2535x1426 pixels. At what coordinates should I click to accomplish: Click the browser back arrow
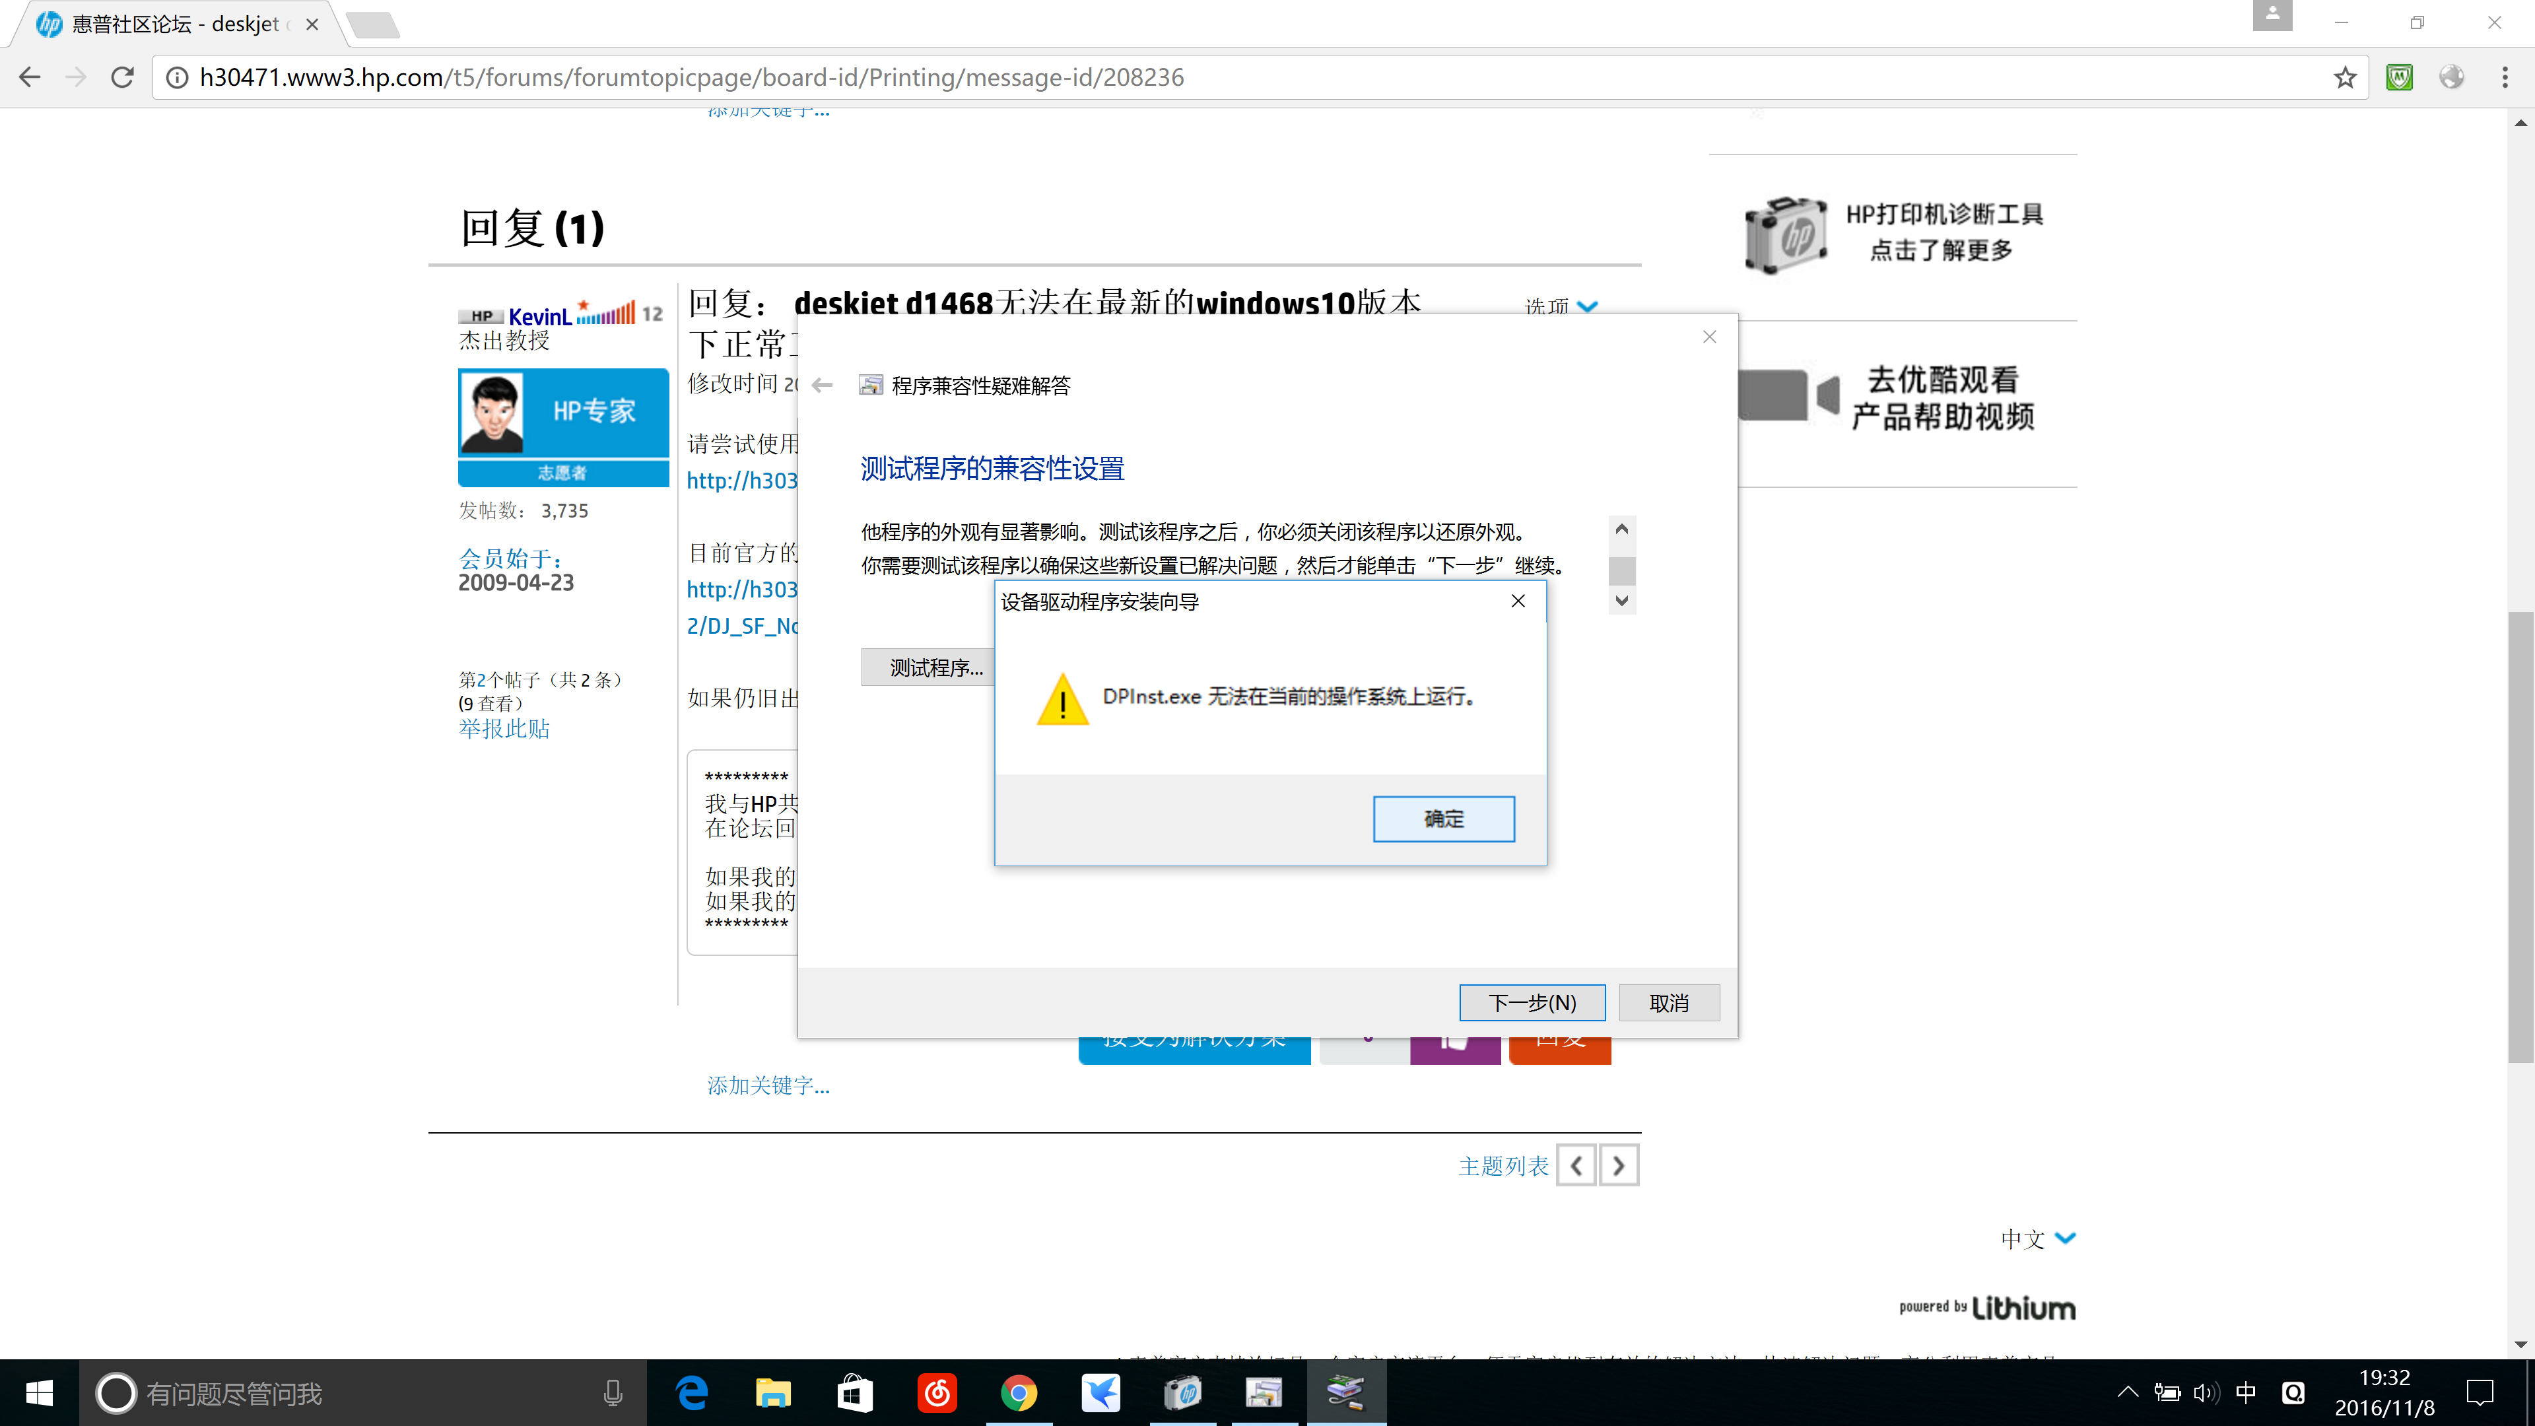pos(30,77)
